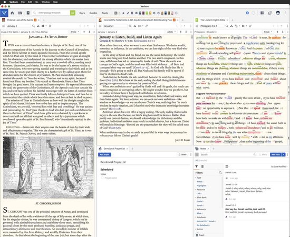Open the 'God say Go, Jonah said No' note
The width and height of the screenshot is (290, 237).
coord(245,209)
